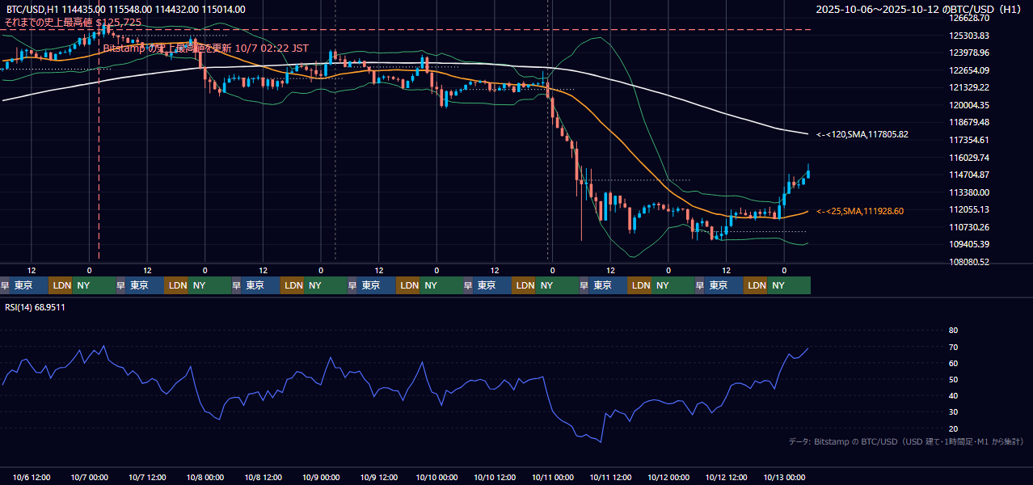Click the orange 25 SMA line end point

point(807,211)
